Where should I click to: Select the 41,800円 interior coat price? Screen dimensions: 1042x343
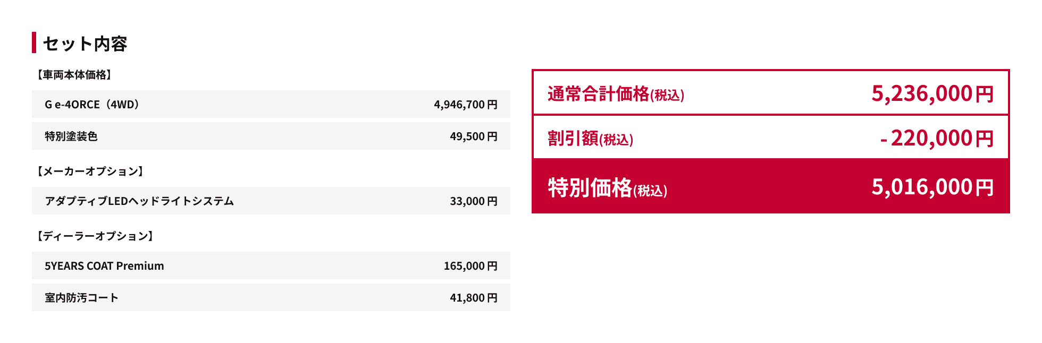[473, 298]
